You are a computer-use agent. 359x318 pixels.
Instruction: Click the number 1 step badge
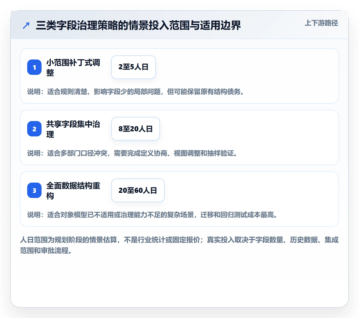point(34,67)
